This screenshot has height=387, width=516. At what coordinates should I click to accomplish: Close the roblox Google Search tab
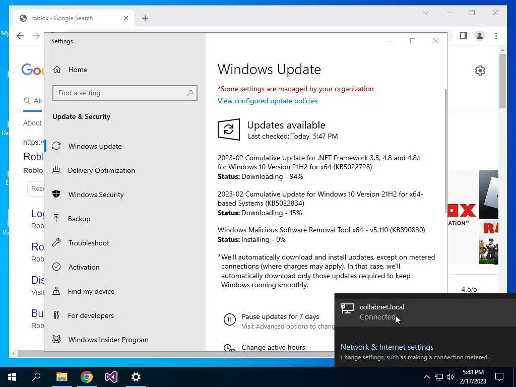click(125, 18)
